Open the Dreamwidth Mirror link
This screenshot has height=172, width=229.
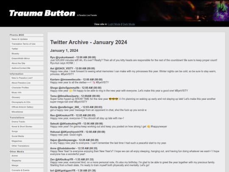tap(27, 58)
